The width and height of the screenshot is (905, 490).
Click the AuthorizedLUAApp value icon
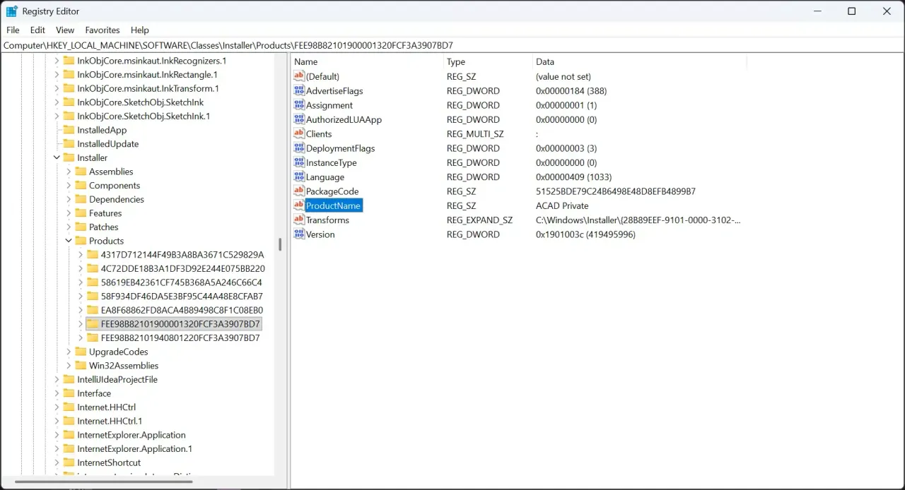pyautogui.click(x=299, y=119)
